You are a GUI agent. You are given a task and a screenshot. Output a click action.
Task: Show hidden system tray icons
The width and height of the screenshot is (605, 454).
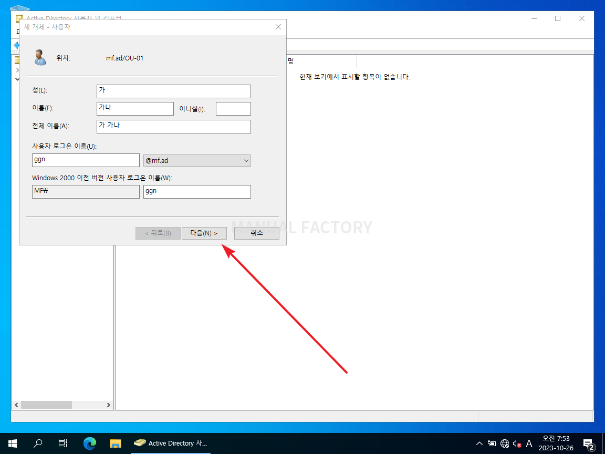pos(479,443)
